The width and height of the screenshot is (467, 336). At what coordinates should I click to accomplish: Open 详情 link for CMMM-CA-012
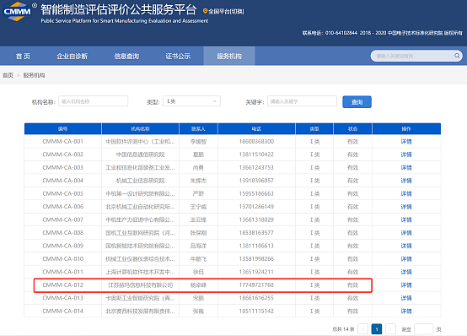(x=406, y=285)
